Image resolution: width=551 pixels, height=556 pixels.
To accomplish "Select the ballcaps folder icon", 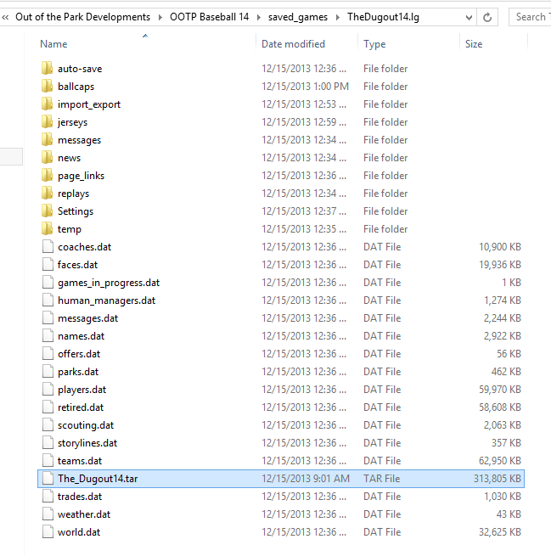I will click(47, 87).
